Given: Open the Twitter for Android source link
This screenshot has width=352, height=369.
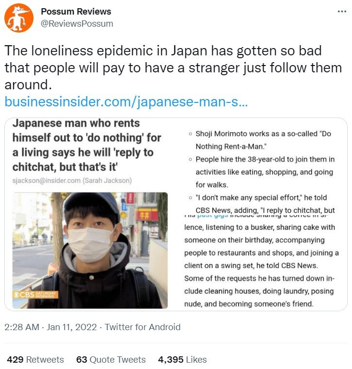Looking at the screenshot, I should click(x=143, y=327).
